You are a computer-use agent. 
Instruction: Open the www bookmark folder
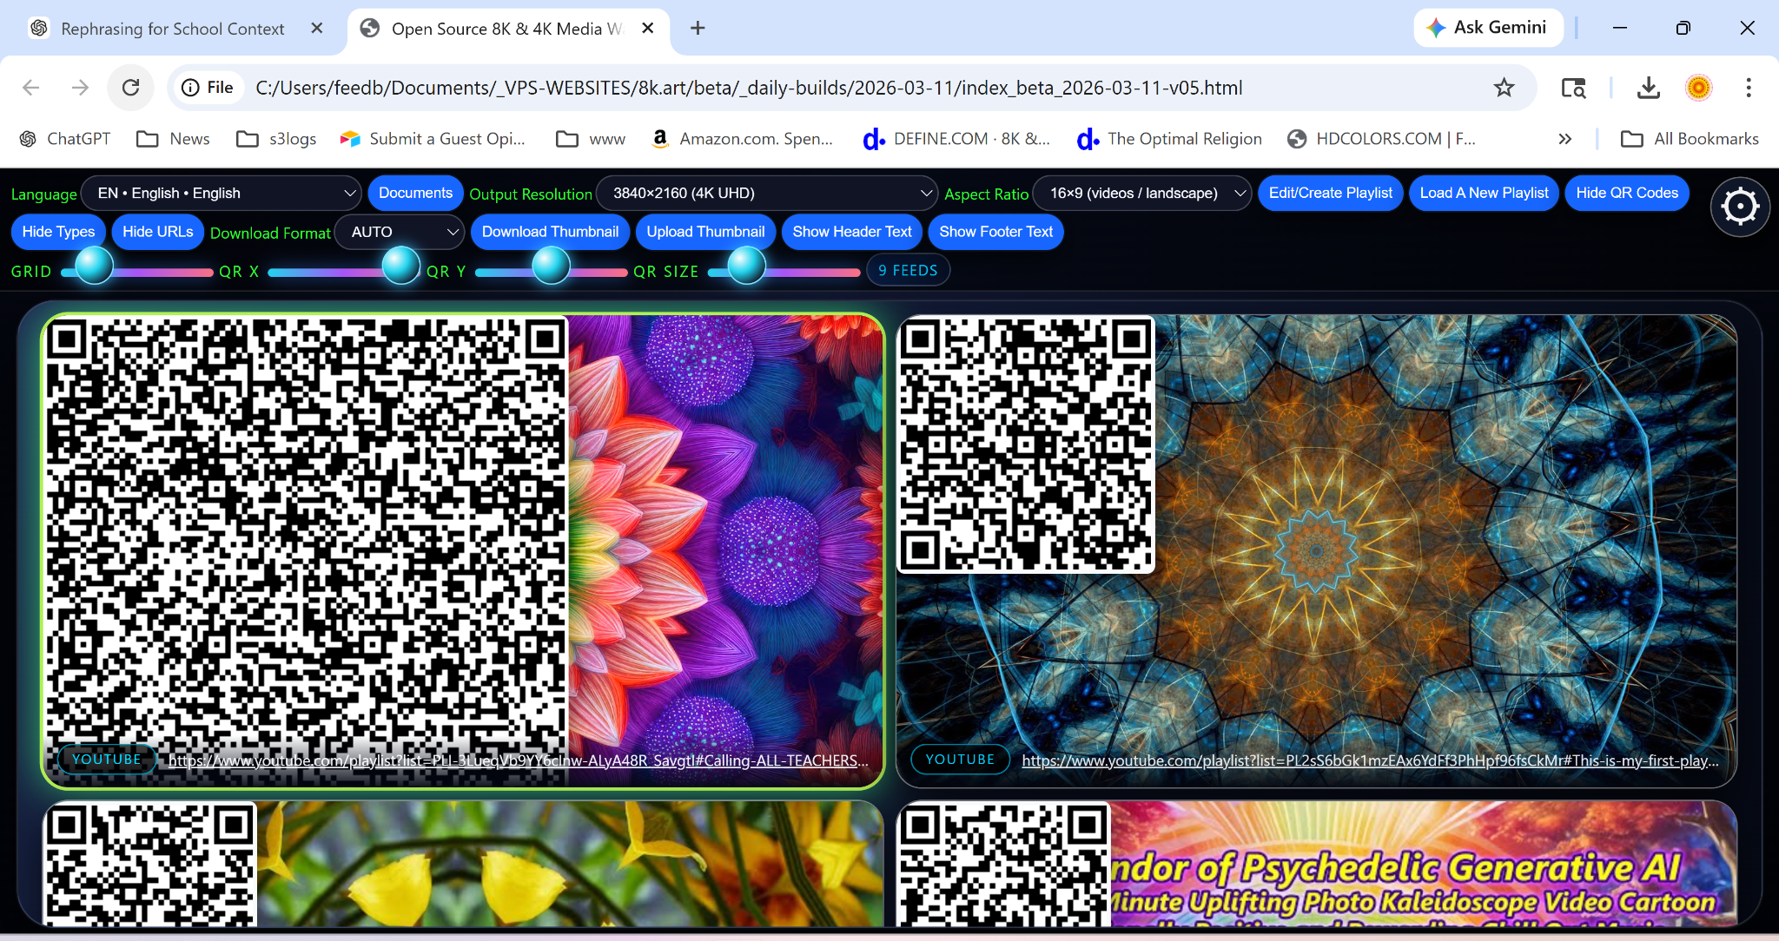click(x=591, y=139)
